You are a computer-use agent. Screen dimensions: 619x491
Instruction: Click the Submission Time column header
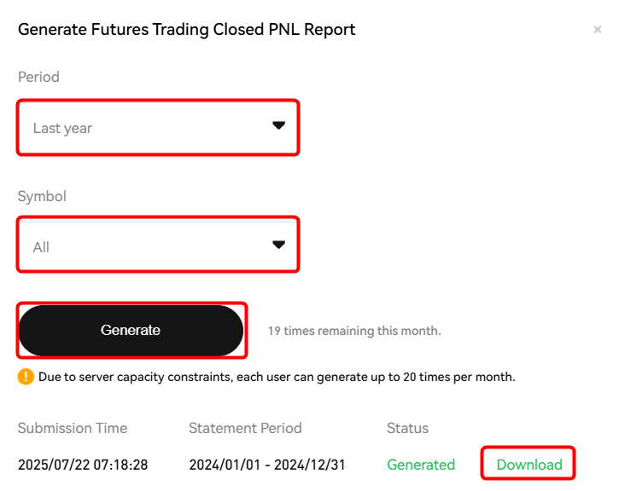pyautogui.click(x=73, y=428)
